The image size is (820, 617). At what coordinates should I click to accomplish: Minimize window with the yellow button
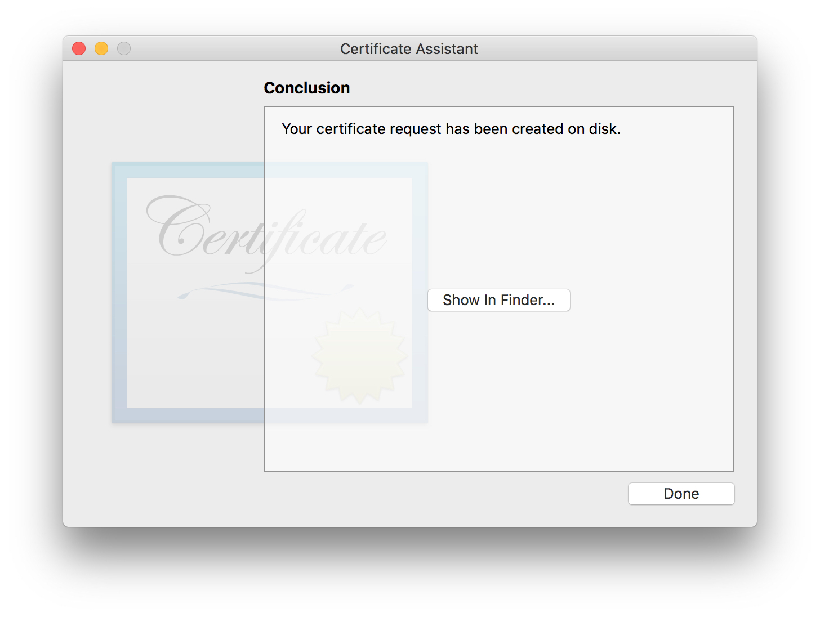pyautogui.click(x=101, y=49)
